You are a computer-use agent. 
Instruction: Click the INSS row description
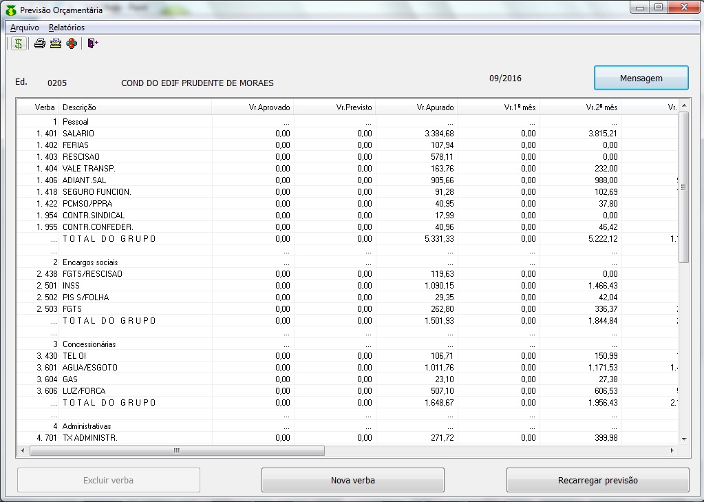point(72,286)
